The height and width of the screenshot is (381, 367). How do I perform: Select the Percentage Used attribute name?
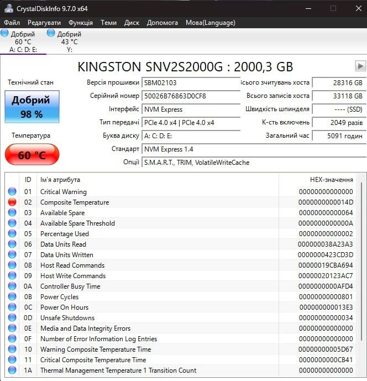(65, 234)
